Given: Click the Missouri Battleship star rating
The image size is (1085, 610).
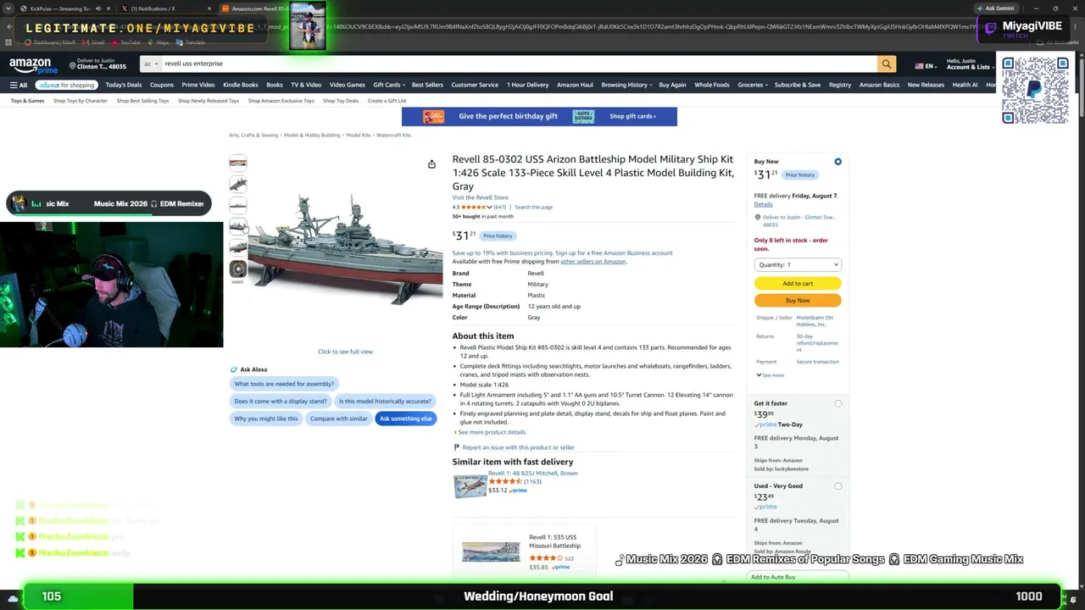Looking at the screenshot, I should [x=546, y=558].
